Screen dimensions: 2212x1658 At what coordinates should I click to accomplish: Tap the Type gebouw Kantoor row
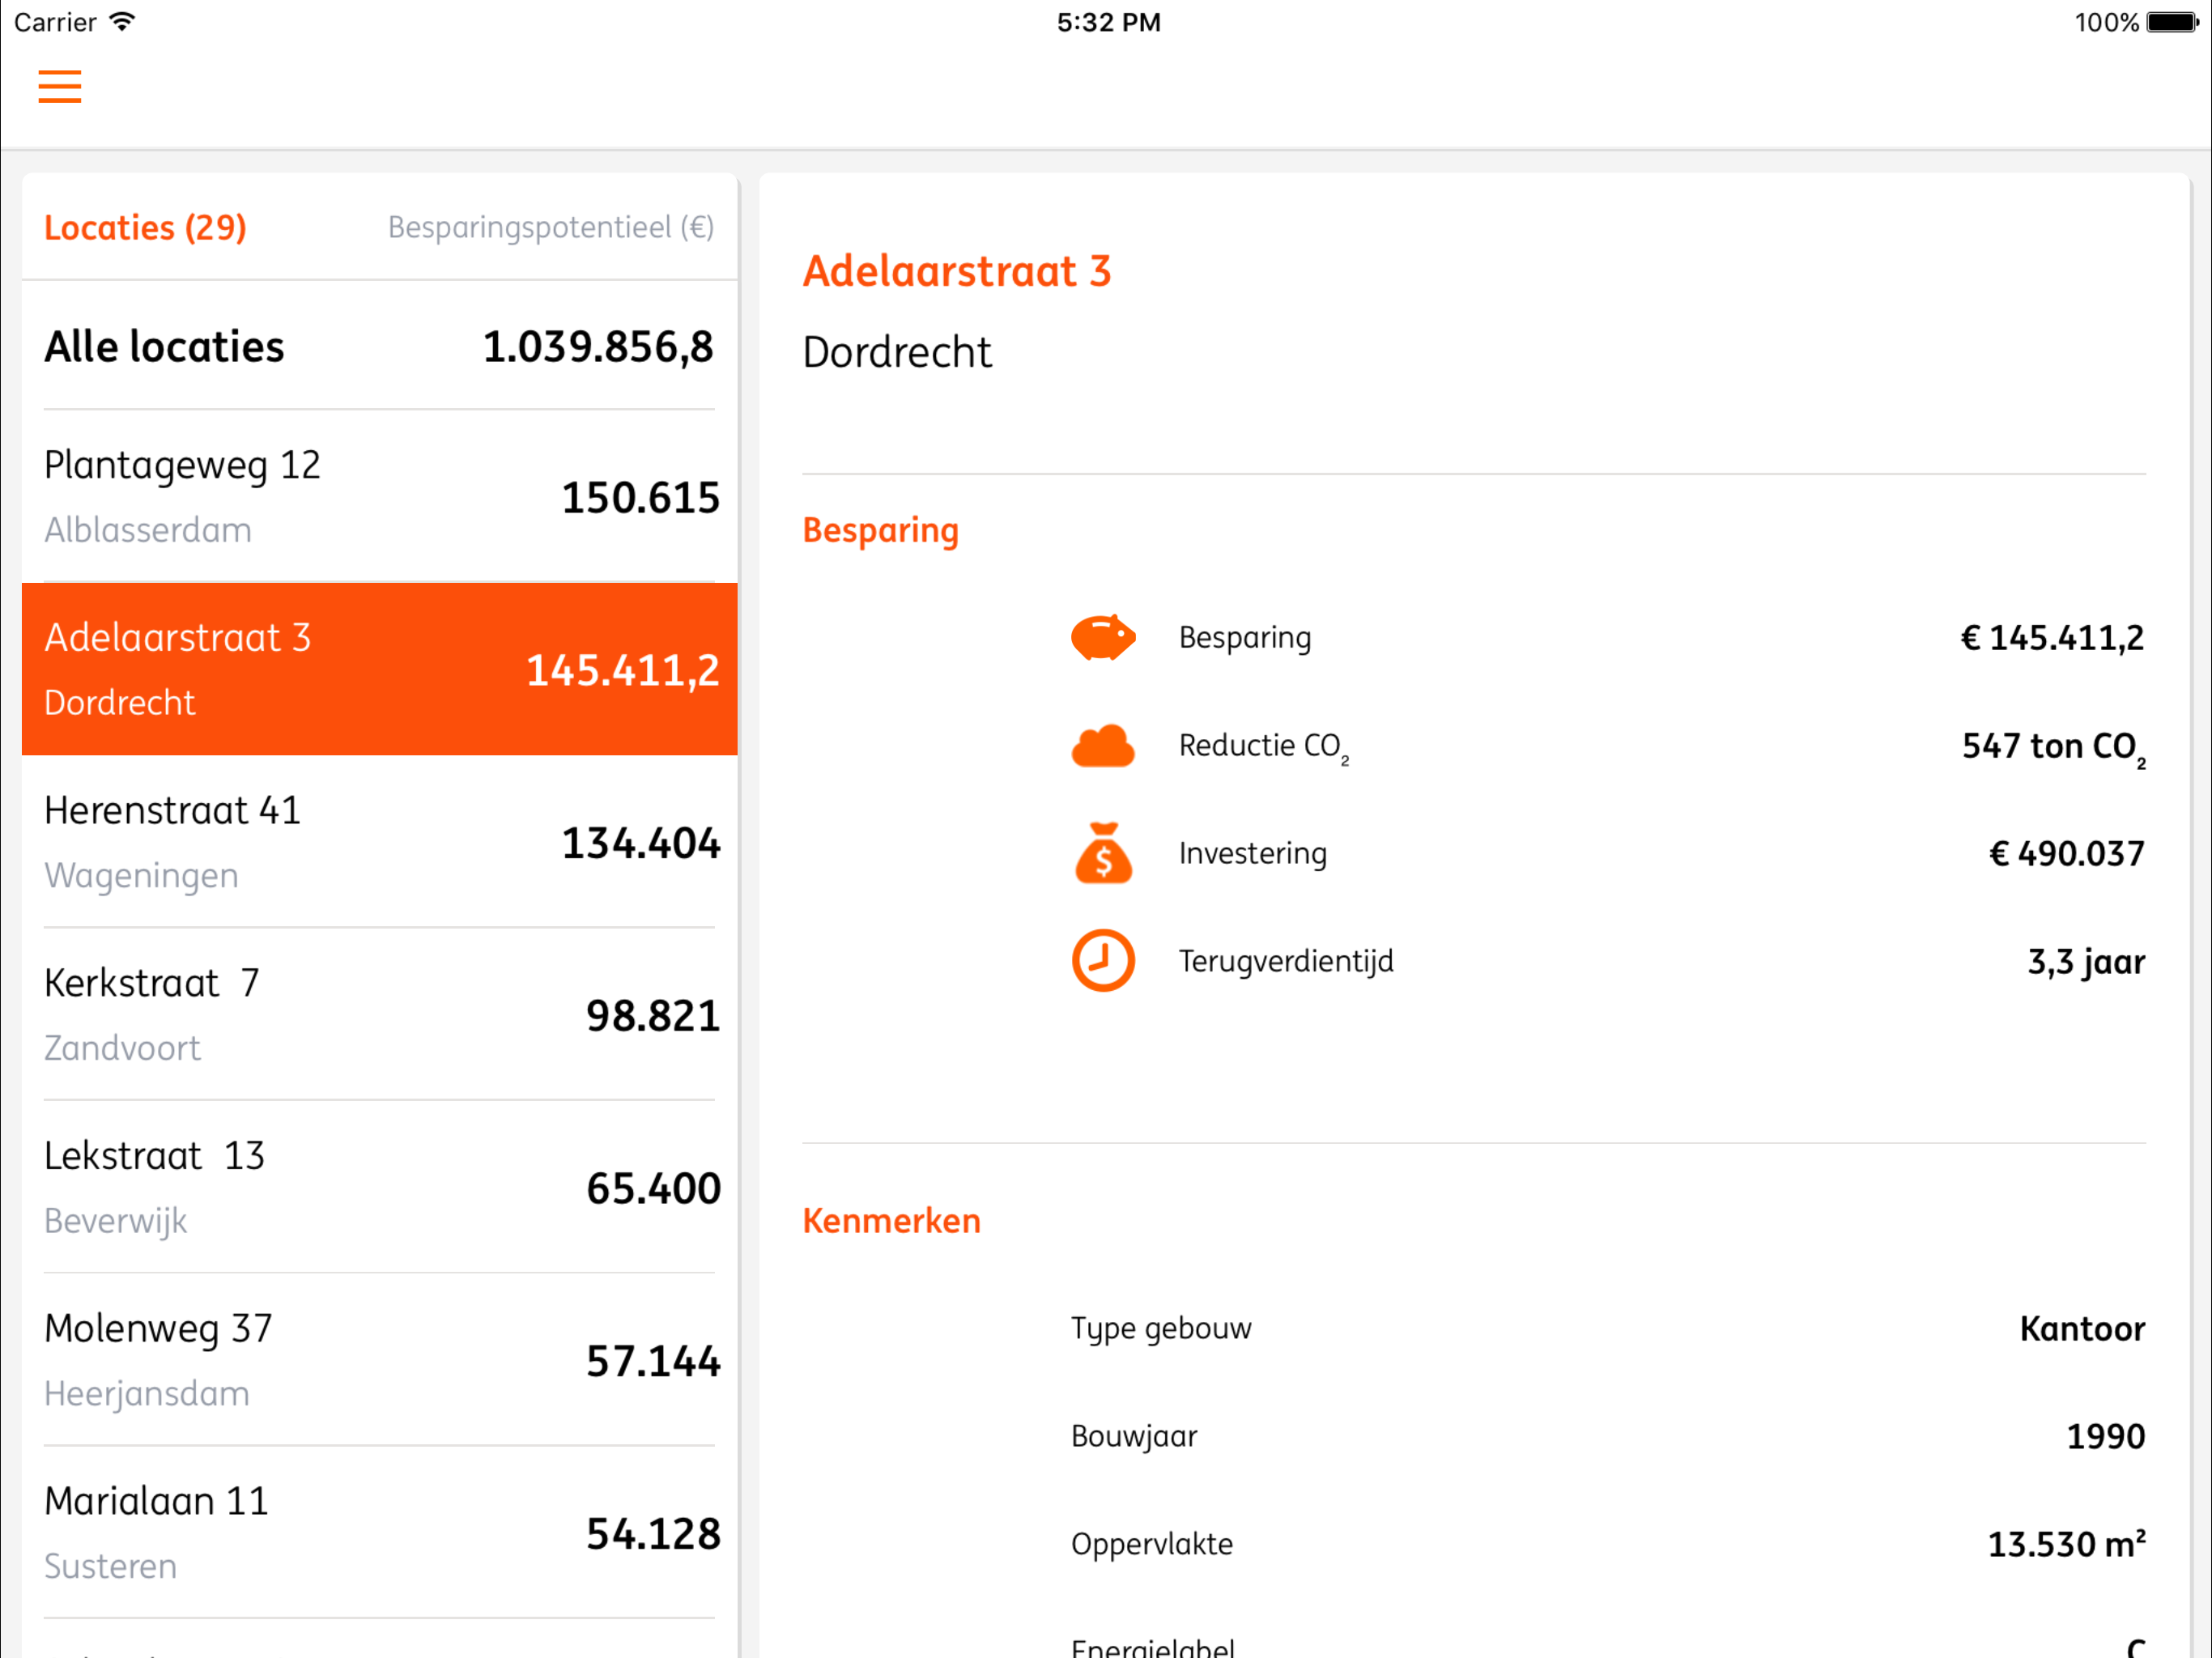[x=1607, y=1329]
